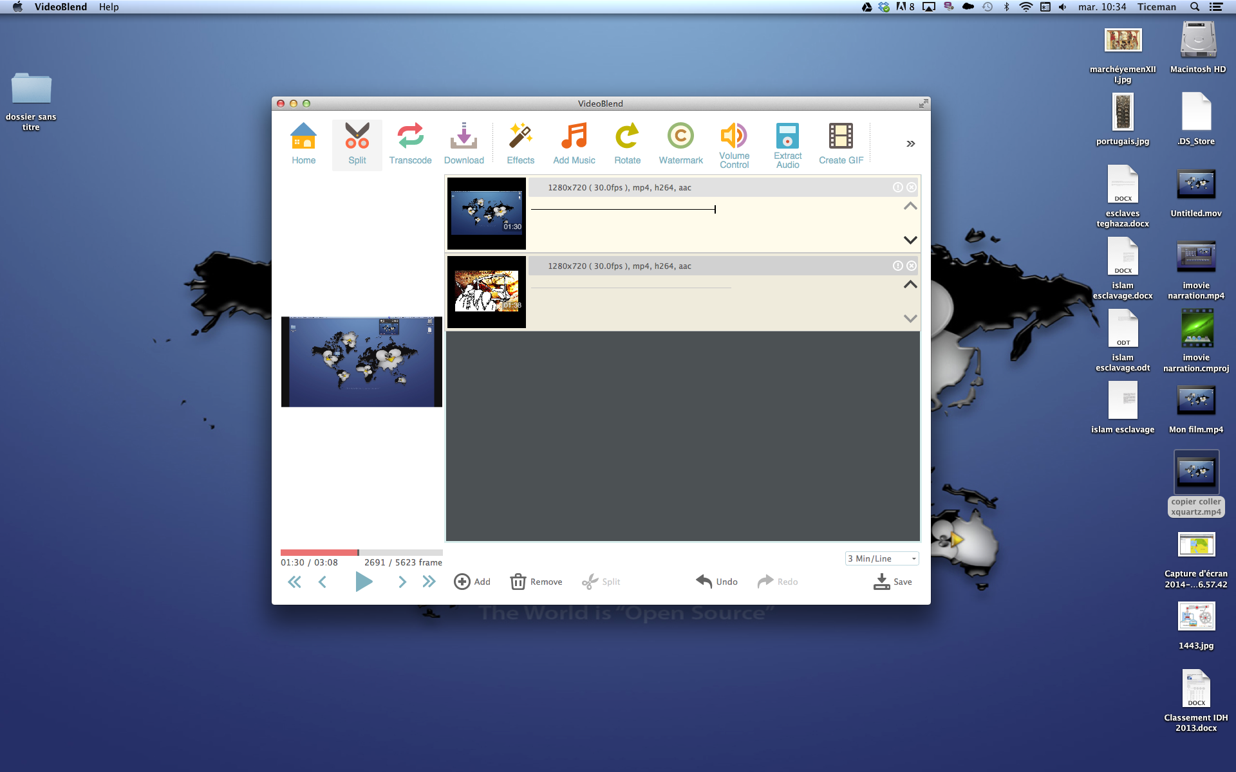Screen dimensions: 1236x772
Task: Click the Save button
Action: 893,582
